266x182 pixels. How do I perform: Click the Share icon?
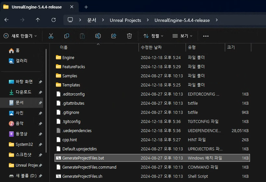click(x=114, y=36)
